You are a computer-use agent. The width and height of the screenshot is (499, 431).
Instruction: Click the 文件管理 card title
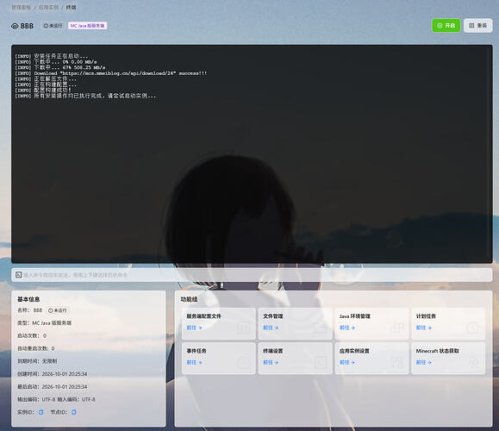click(273, 316)
